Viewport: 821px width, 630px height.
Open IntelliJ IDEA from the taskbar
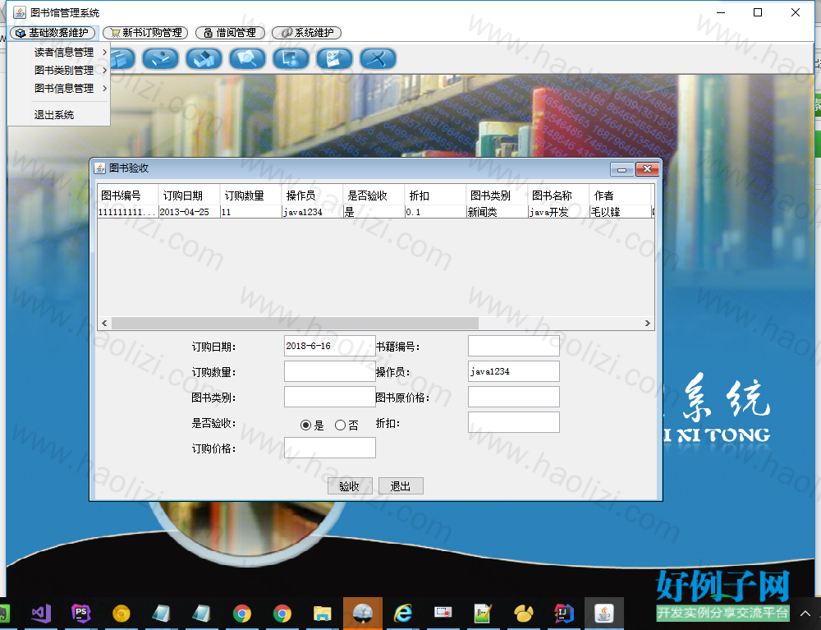[x=564, y=613]
